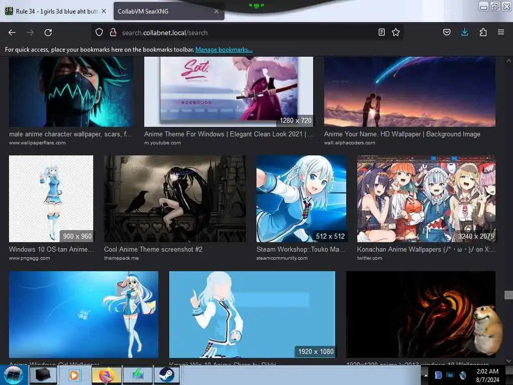Open the Windows Start orb
The width and height of the screenshot is (513, 385).
click(x=13, y=375)
